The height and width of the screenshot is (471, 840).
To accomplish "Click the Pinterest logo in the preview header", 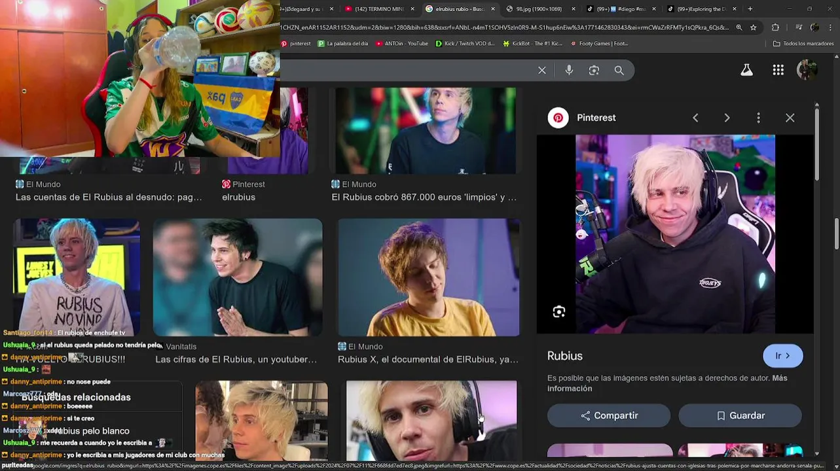I will (x=558, y=118).
